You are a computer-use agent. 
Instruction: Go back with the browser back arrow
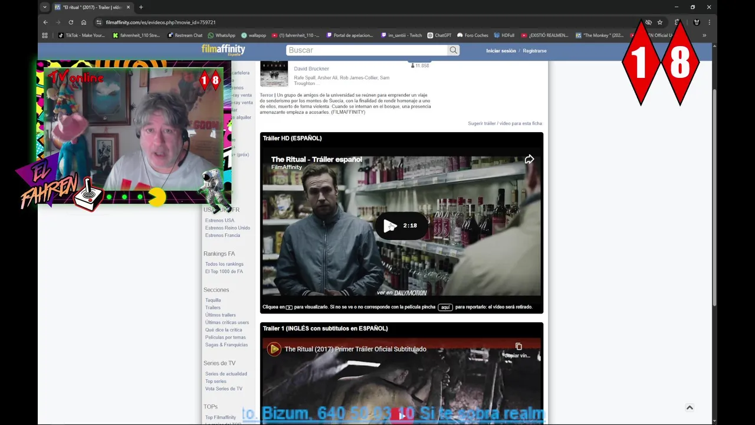45,22
